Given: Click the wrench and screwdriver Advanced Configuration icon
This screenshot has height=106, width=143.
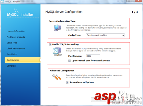Looking at the screenshot, I should click(x=57, y=77).
